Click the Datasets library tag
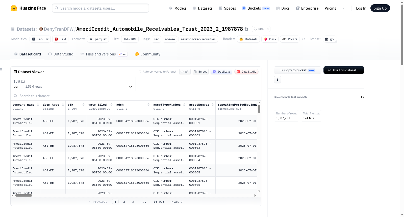 pos(248,39)
